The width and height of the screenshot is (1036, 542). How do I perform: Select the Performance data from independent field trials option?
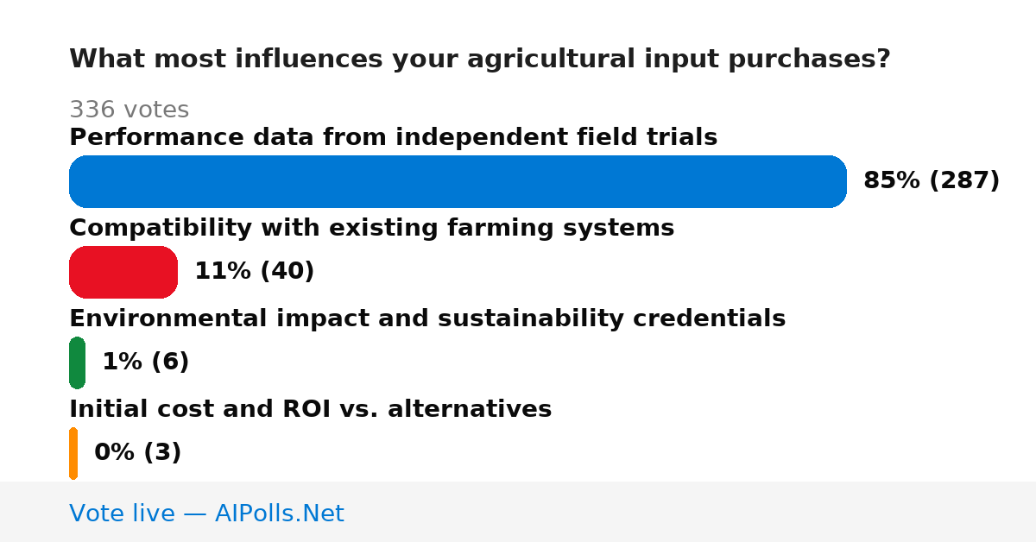pos(393,137)
